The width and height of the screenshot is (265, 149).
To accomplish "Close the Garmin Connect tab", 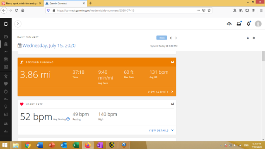I will (84, 3).
